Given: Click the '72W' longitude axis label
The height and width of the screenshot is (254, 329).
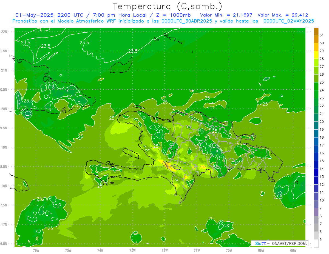Looking at the screenshot, I should click(164, 250).
